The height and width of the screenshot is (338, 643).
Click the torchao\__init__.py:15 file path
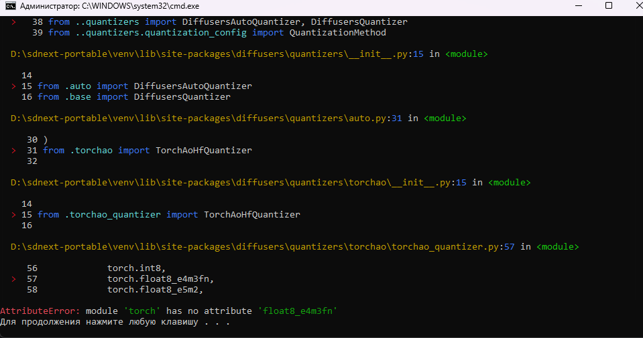pyautogui.click(x=238, y=183)
